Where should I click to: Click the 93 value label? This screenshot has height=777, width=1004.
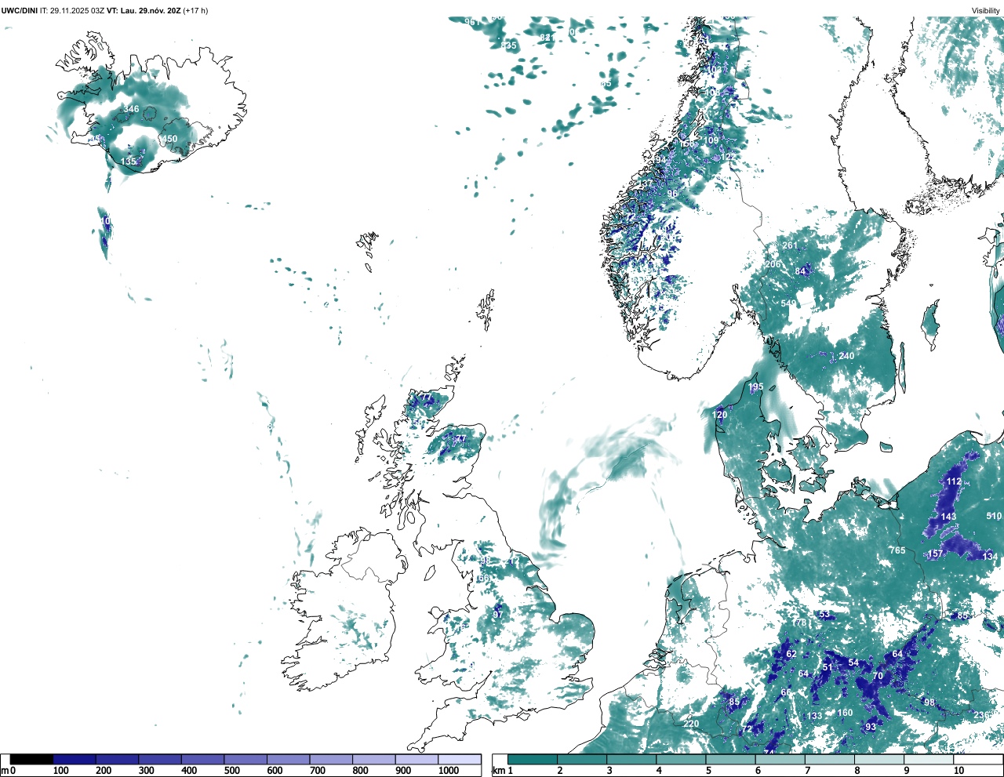coord(871,728)
